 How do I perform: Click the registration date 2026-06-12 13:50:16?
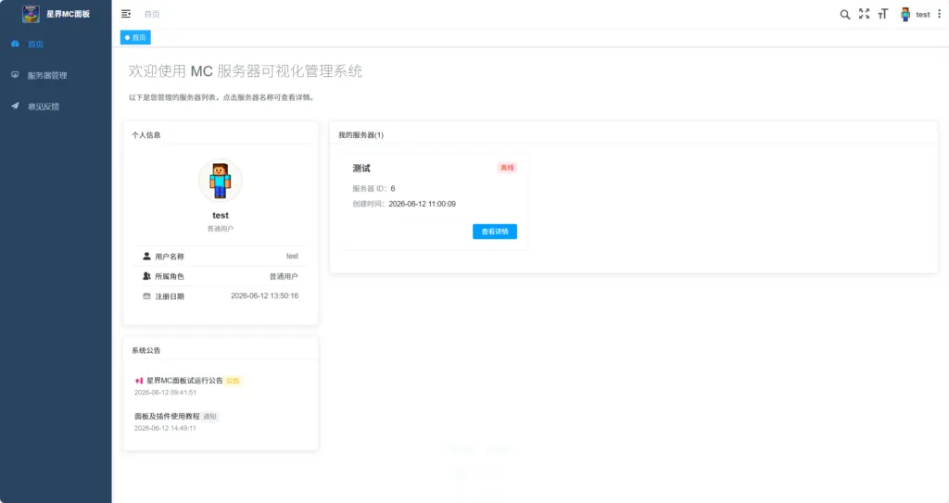point(264,296)
